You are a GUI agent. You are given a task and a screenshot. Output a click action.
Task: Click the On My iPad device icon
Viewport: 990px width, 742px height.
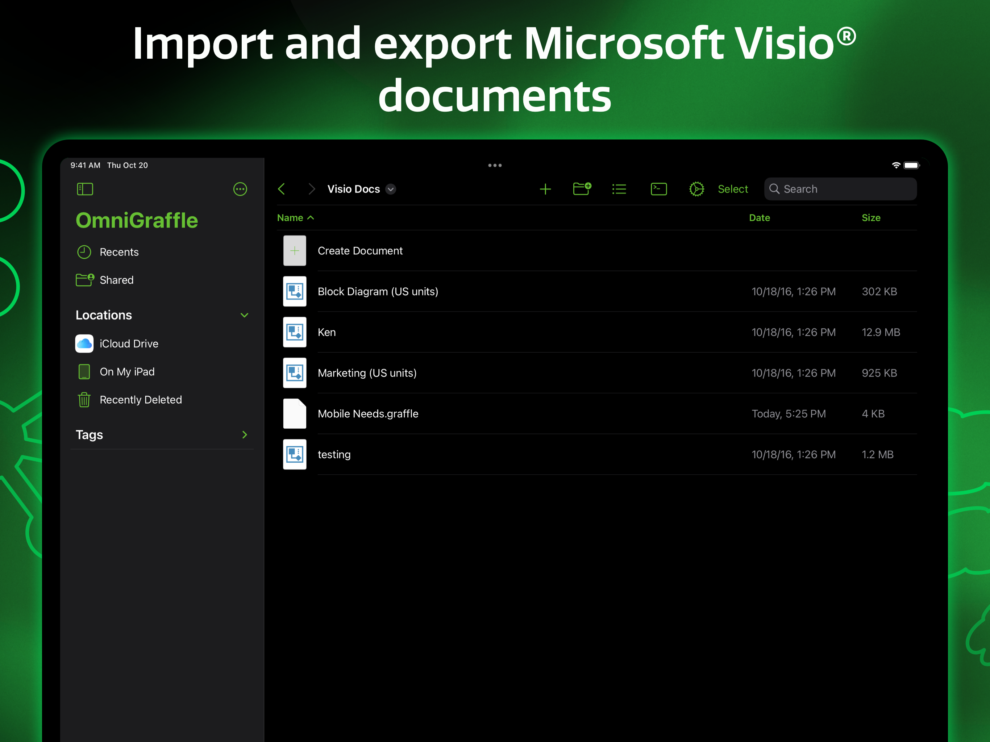84,371
